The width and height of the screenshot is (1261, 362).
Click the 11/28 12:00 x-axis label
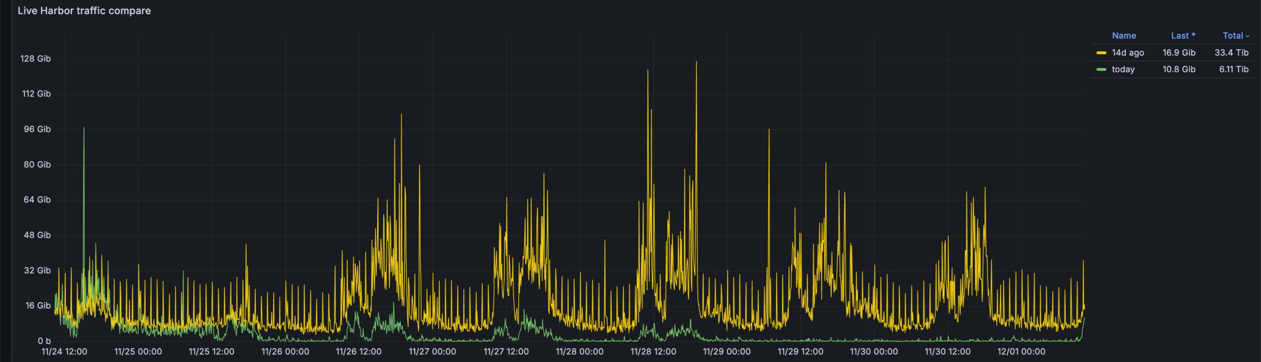653,352
